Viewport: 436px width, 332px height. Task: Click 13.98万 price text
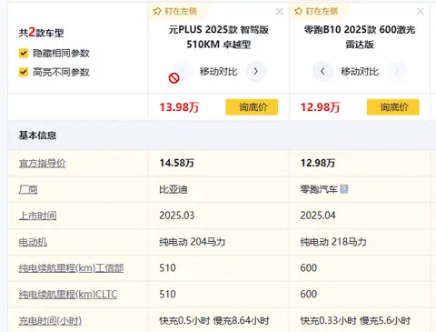click(x=179, y=107)
